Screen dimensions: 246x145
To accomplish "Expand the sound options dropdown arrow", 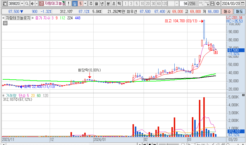I will pos(37,4).
